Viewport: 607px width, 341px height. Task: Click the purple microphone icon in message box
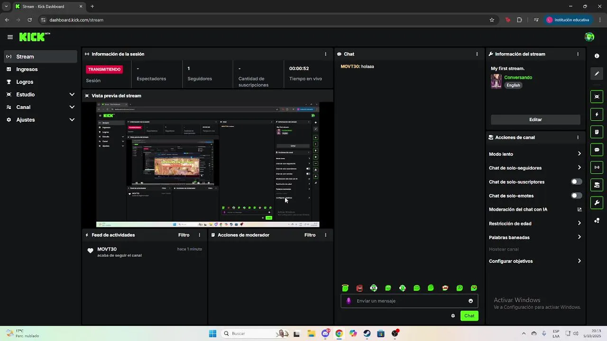(x=349, y=301)
